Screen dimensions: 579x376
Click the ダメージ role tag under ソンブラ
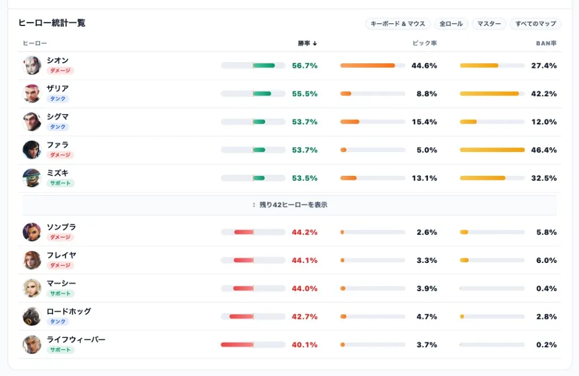60,237
